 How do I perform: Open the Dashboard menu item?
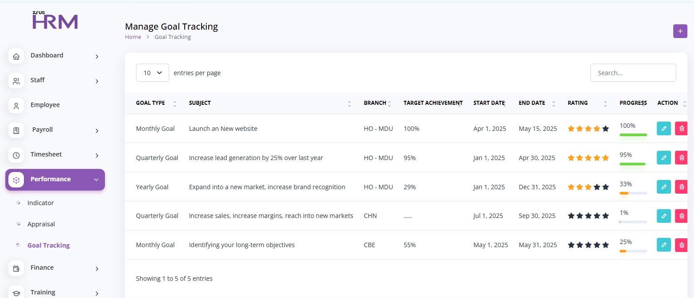click(47, 56)
